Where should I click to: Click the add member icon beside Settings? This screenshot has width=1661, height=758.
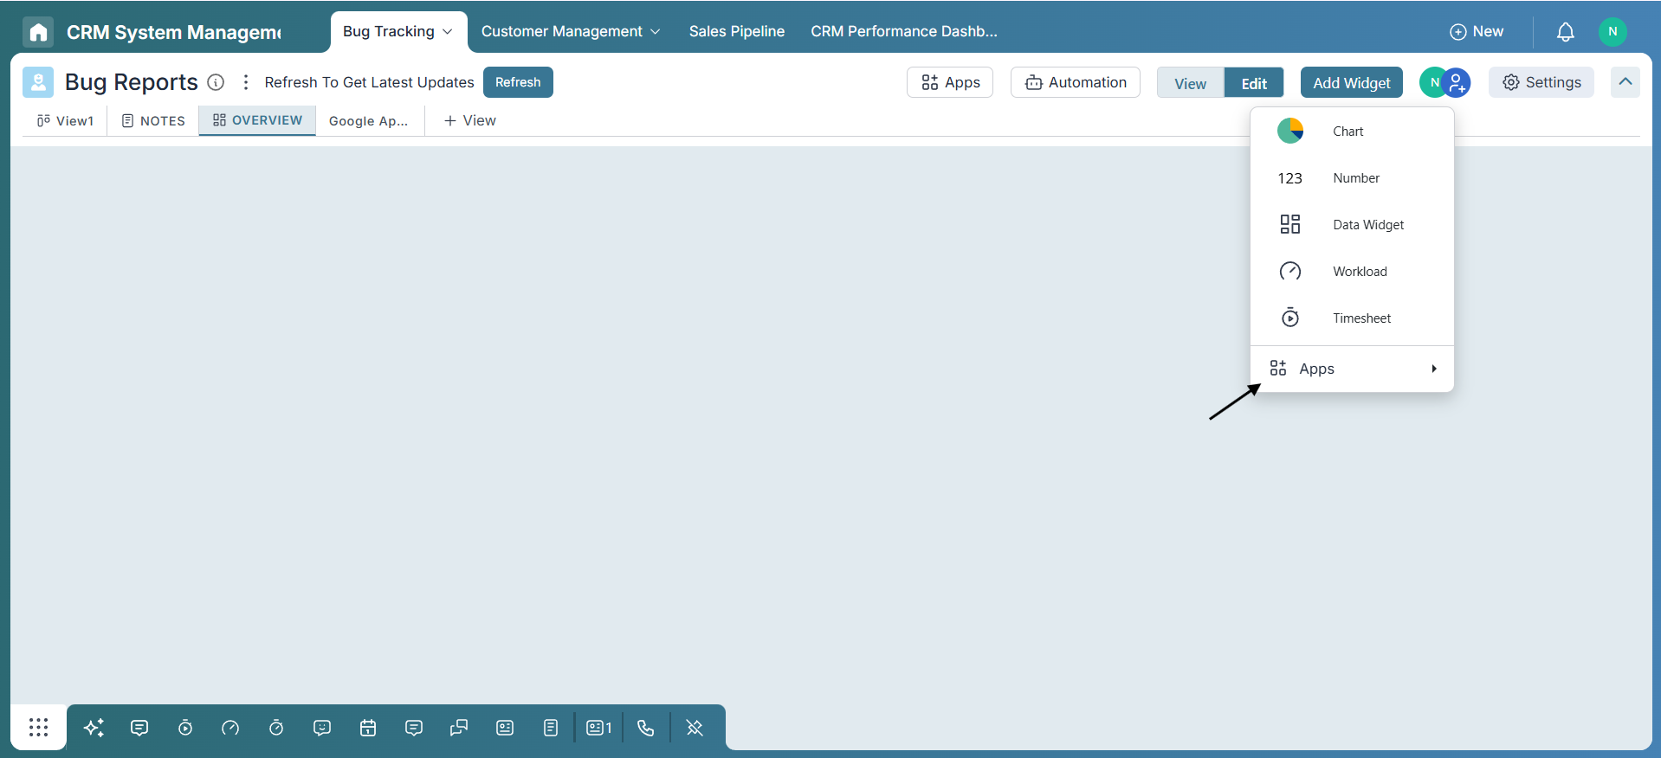coord(1457,83)
